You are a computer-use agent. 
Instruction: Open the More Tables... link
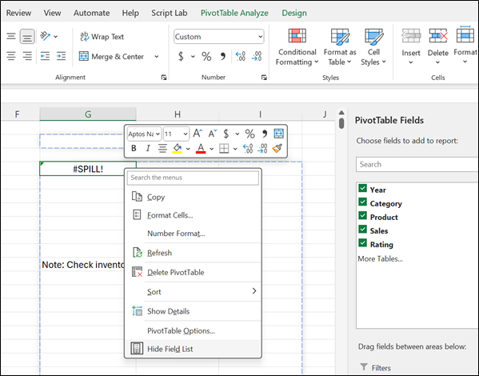[380, 258]
